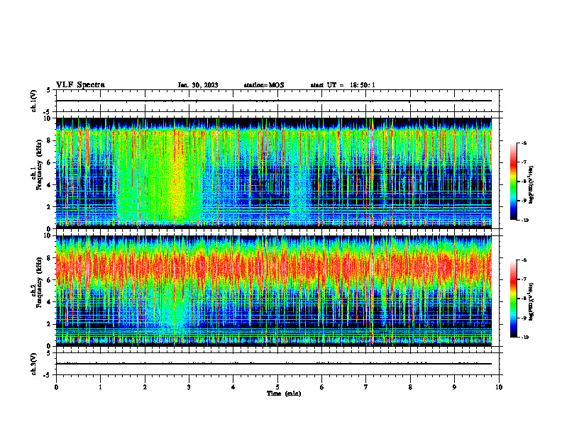Click the ch.1(V) waveform trace line
The height and width of the screenshot is (434, 562).
(x=273, y=101)
